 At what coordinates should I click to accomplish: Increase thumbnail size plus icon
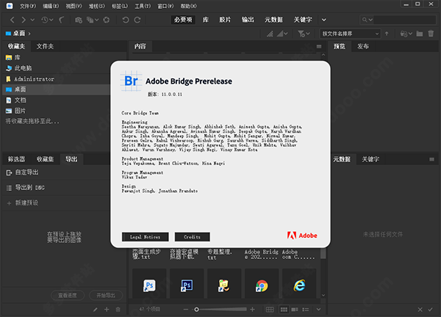[253, 310]
